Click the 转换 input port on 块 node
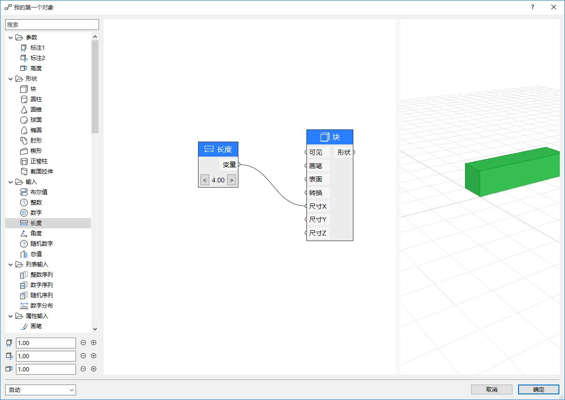565x400 pixels. (x=306, y=193)
